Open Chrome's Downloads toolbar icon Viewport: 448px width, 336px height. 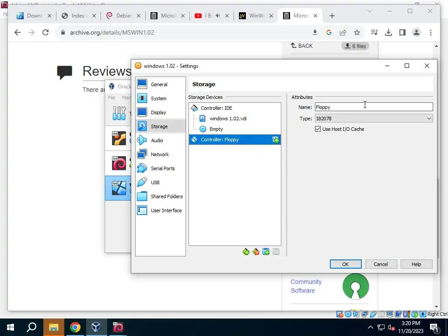(x=388, y=32)
